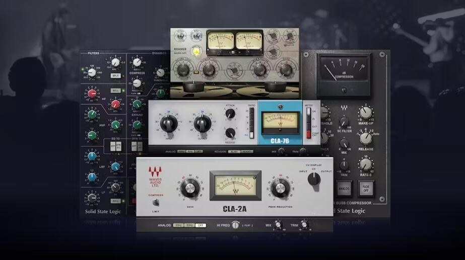Click the red HF frequency knob on SSL channel
The height and width of the screenshot is (260, 465).
coord(115,104)
